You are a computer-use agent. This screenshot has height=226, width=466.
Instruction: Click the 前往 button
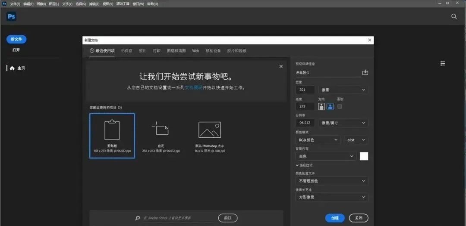pyautogui.click(x=228, y=218)
